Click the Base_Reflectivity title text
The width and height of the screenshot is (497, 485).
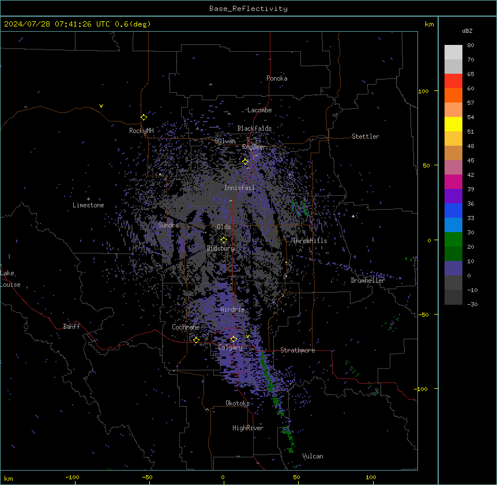pyautogui.click(x=248, y=9)
